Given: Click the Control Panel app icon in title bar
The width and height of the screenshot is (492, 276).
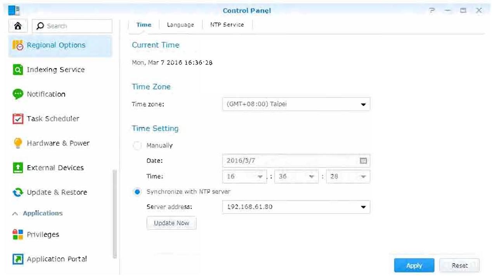Looking at the screenshot, I should tap(14, 10).
